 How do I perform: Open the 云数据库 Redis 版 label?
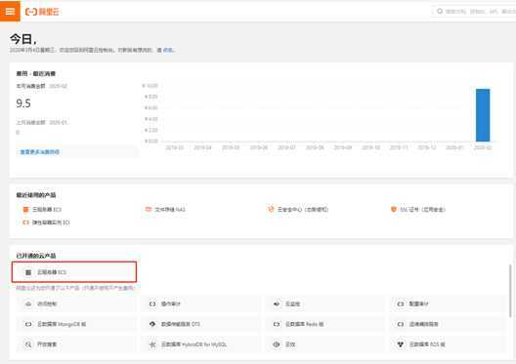coord(304,324)
